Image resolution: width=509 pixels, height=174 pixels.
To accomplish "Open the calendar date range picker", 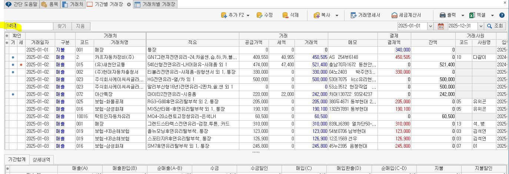I will pyautogui.click(x=440, y=26).
